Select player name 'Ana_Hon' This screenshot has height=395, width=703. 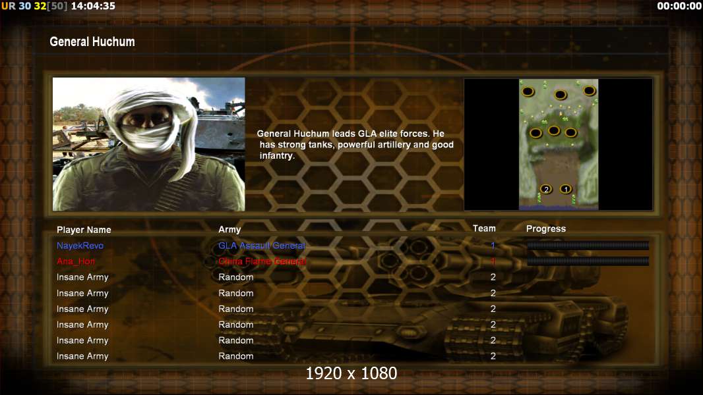[x=76, y=261]
